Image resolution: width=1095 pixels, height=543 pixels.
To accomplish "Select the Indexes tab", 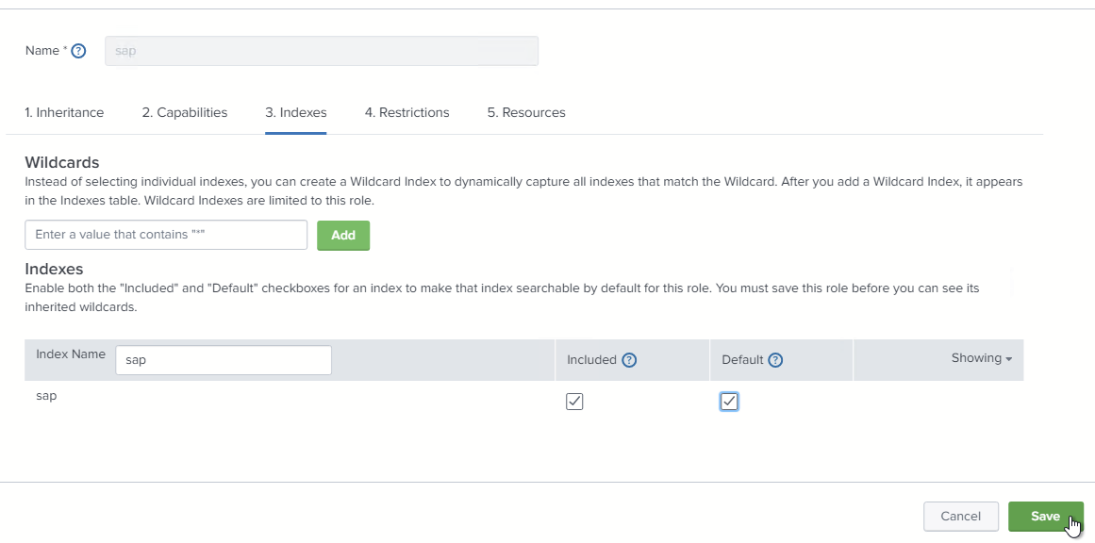I will 295,112.
